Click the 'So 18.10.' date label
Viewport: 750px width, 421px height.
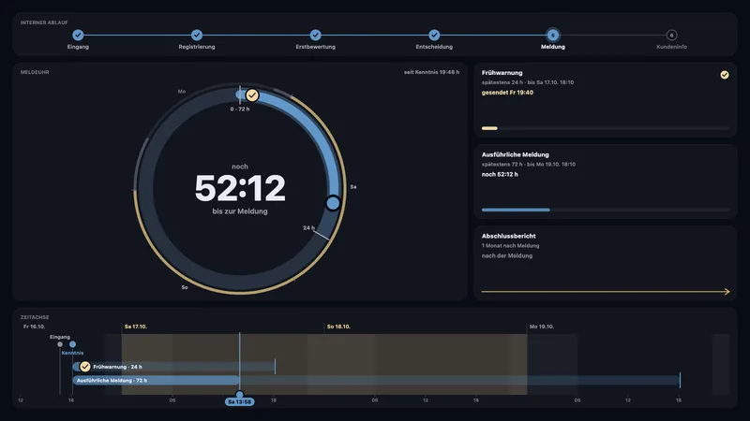[x=338, y=327]
